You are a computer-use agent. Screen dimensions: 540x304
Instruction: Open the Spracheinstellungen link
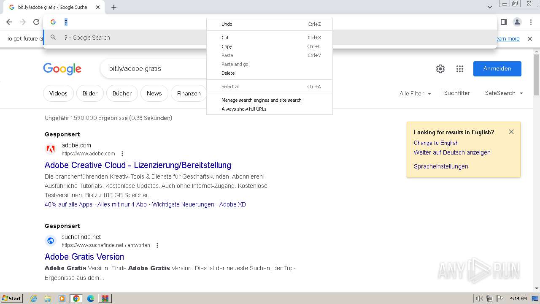[x=441, y=166]
